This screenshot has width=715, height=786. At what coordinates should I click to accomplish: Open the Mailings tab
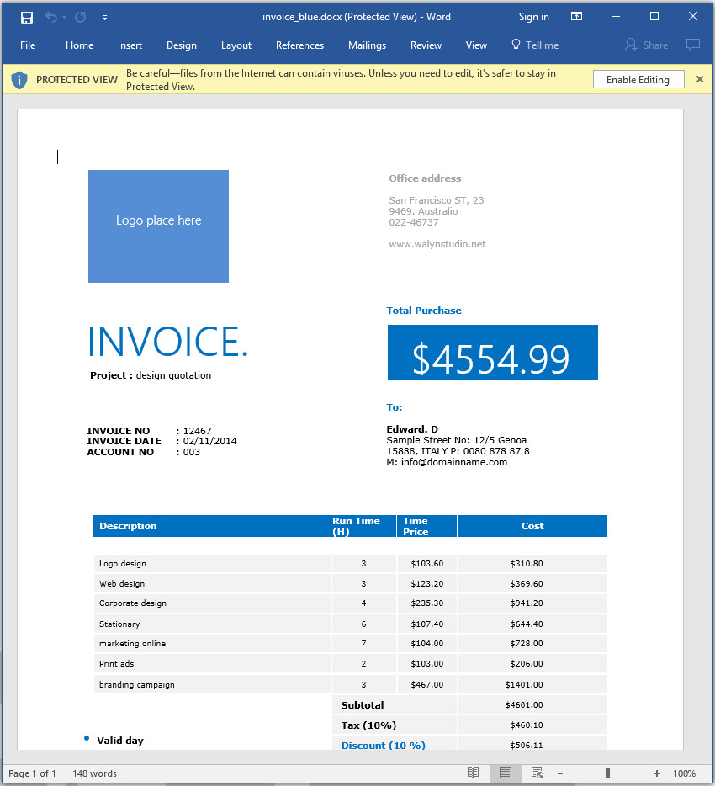(367, 45)
